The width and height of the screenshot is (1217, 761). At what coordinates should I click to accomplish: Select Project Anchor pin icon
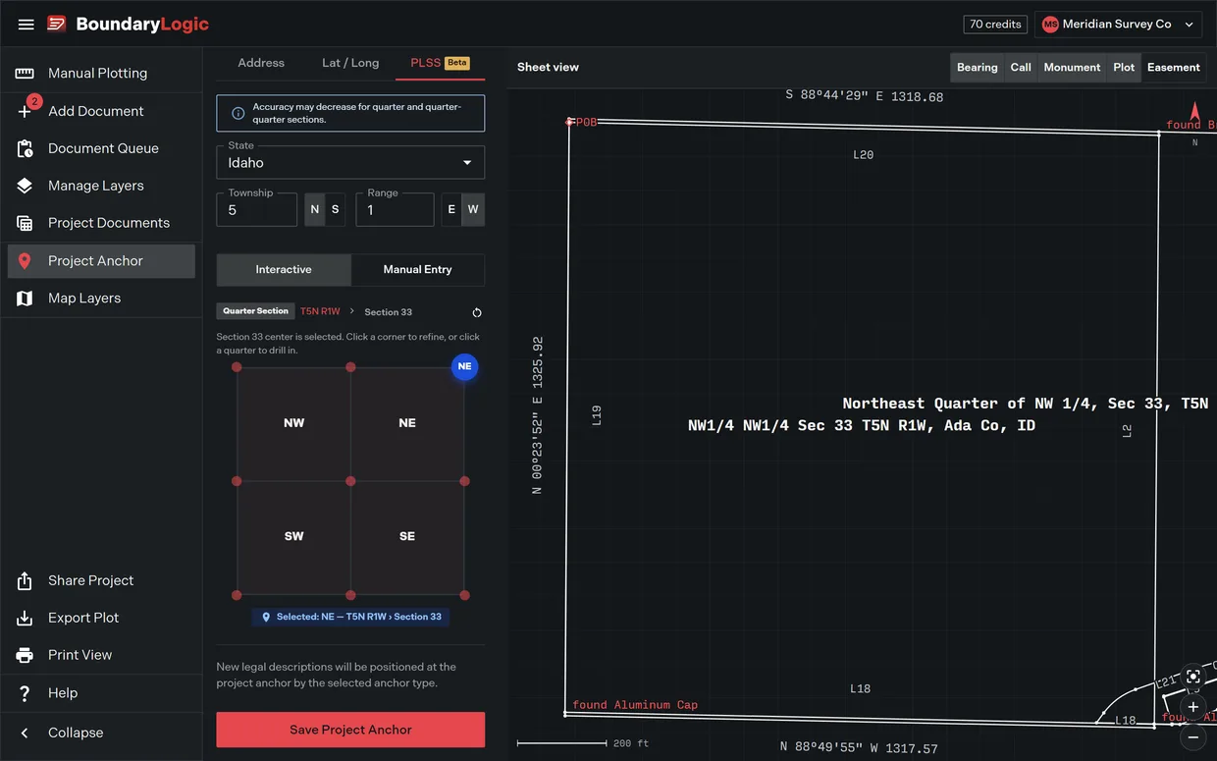[x=25, y=261]
